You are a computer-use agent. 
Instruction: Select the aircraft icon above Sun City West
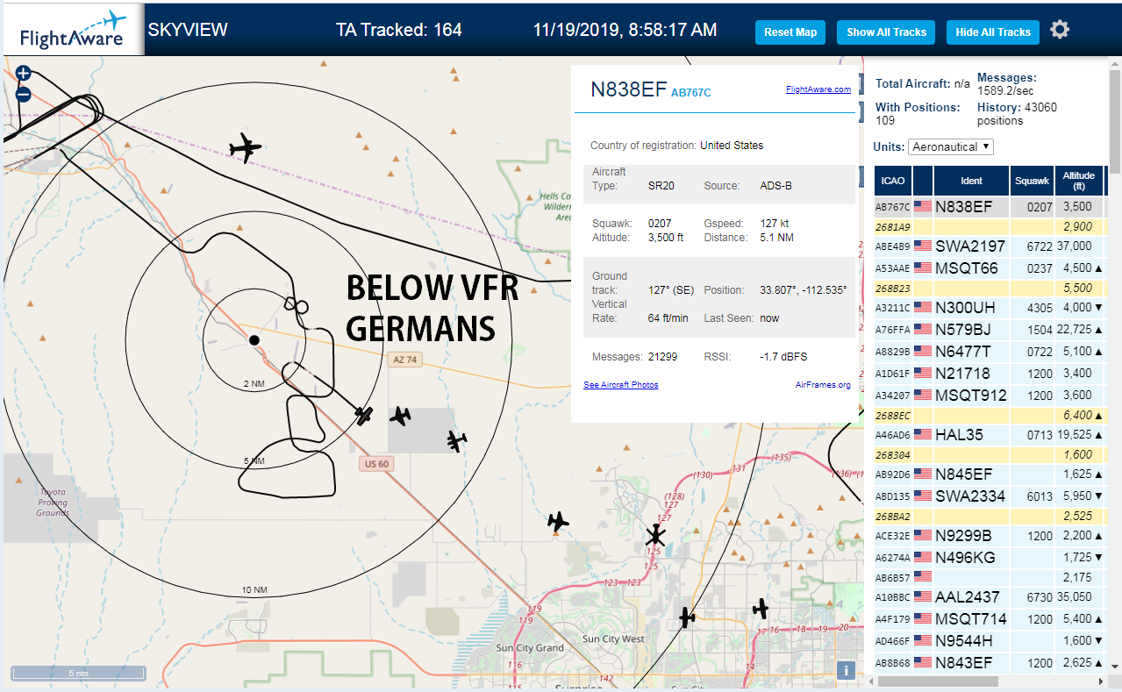coord(687,617)
